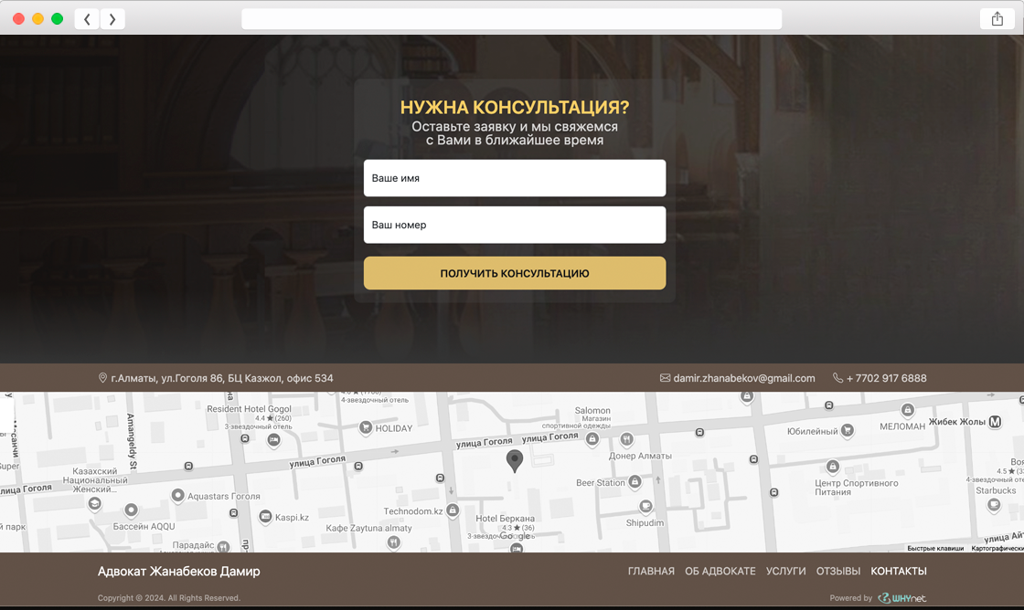Open the ГЛАВНАЯ footer menu item
Screen dimensions: 1024x610
point(651,572)
